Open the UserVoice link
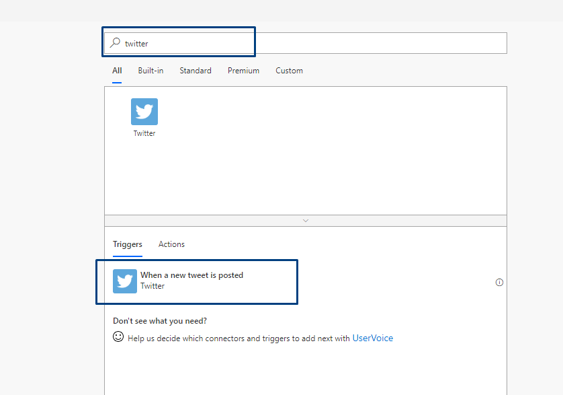The height and width of the screenshot is (395, 563). click(x=373, y=338)
